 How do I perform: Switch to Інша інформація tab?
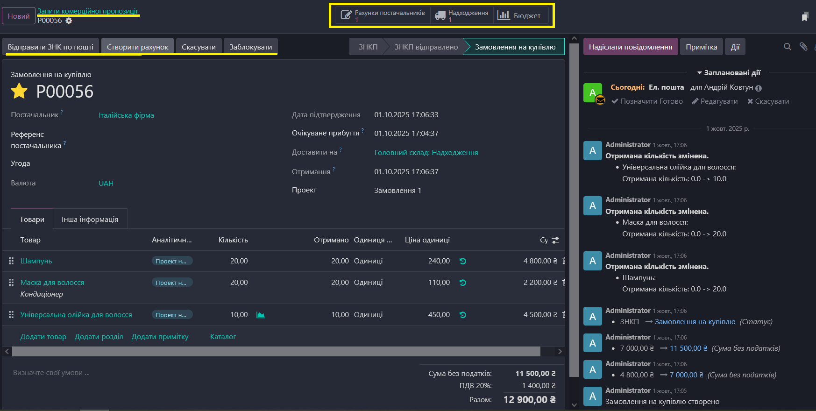click(90, 220)
